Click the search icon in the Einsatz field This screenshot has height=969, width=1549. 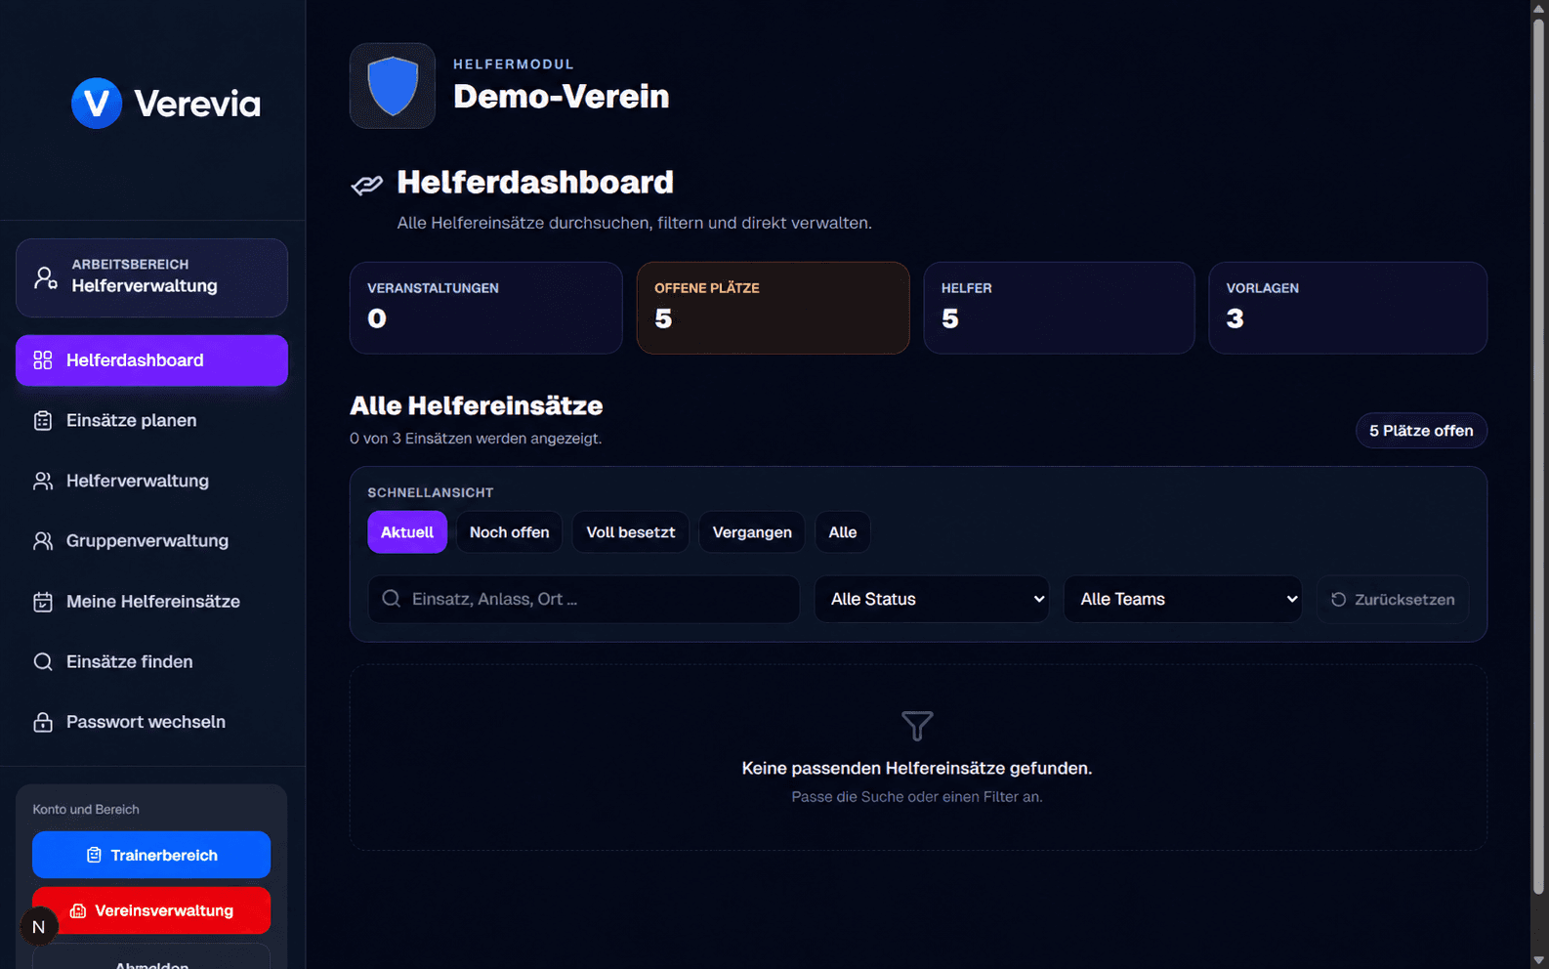(392, 599)
